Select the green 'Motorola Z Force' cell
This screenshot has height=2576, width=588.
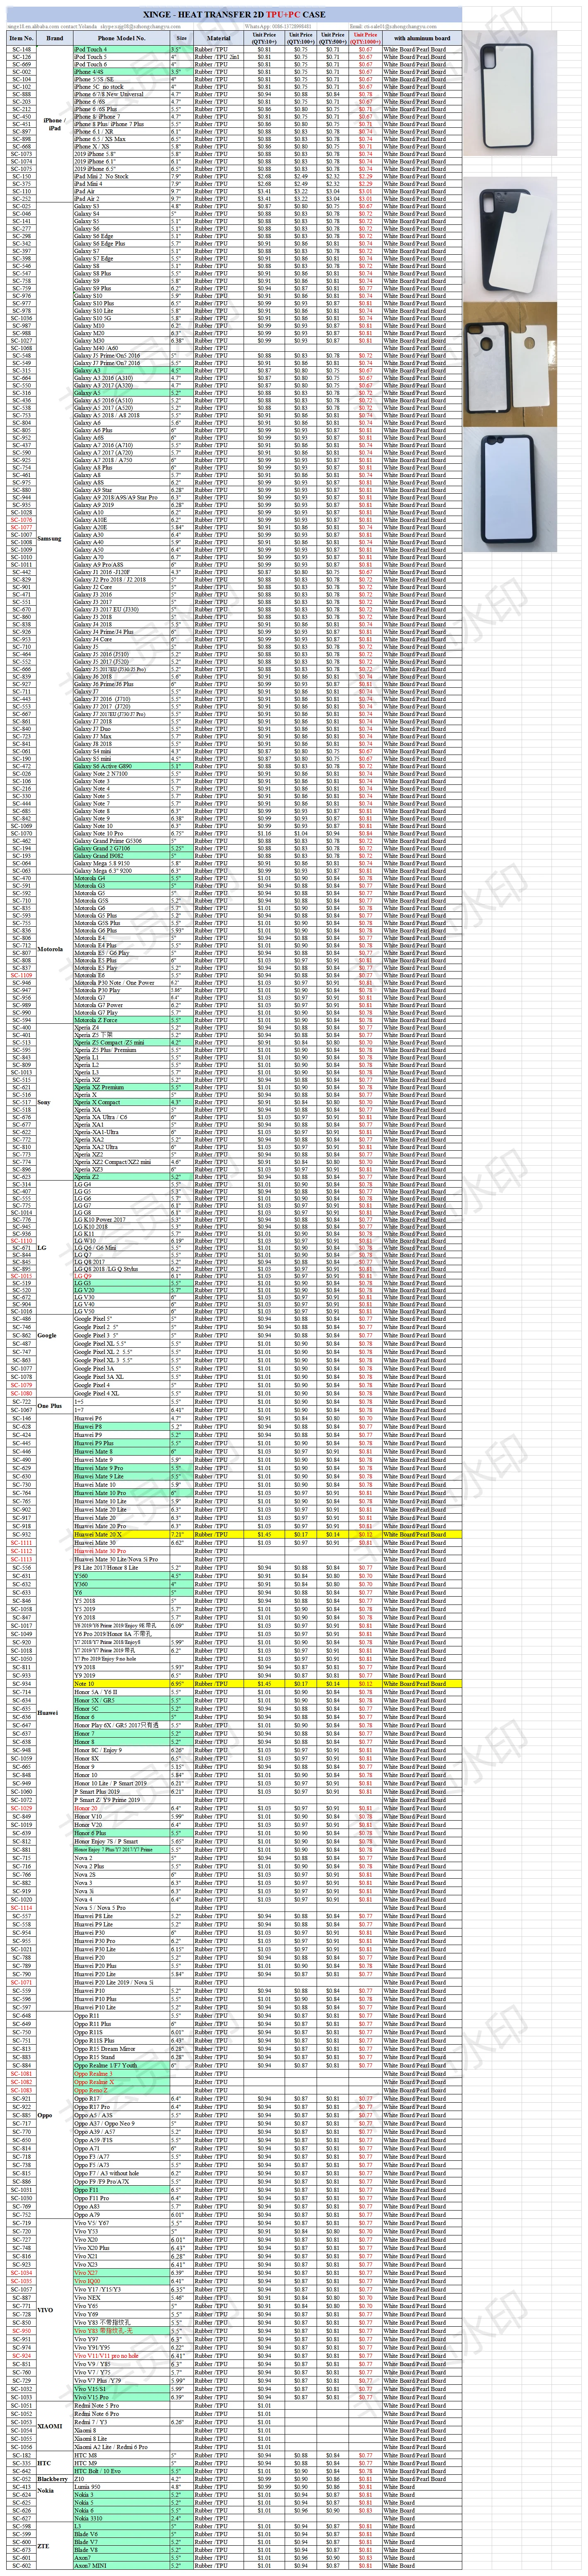pos(121,1020)
